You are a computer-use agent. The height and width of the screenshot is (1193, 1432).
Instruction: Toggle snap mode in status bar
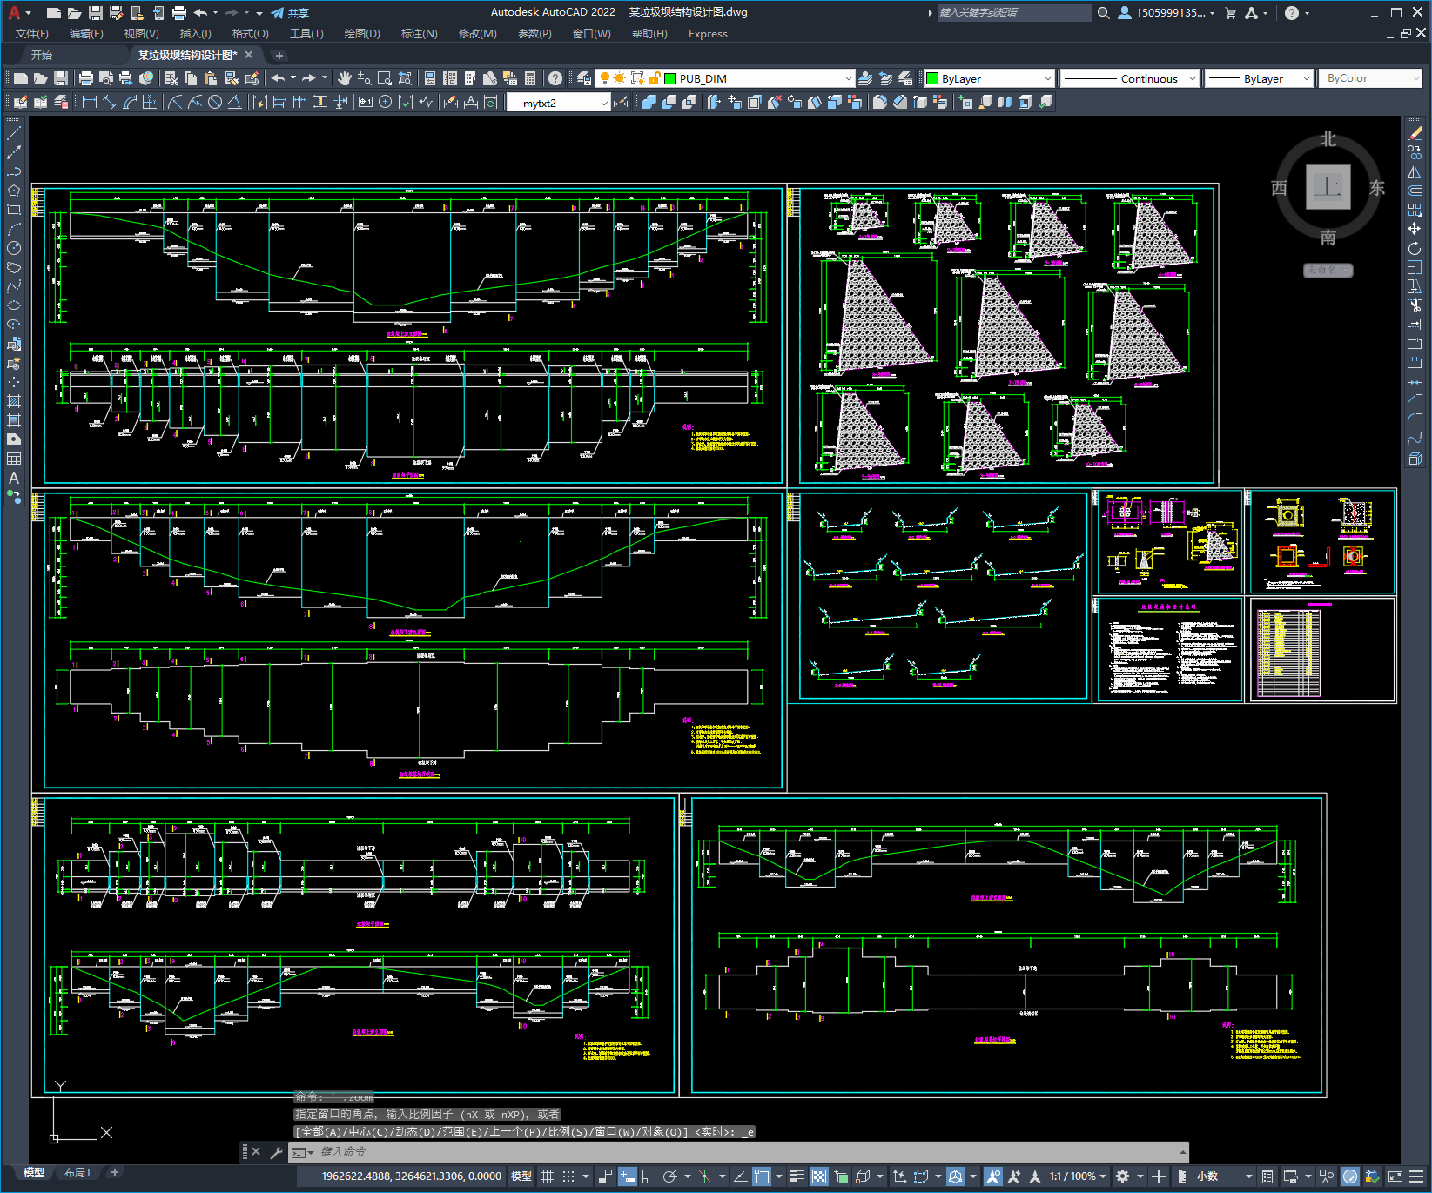[x=568, y=1176]
